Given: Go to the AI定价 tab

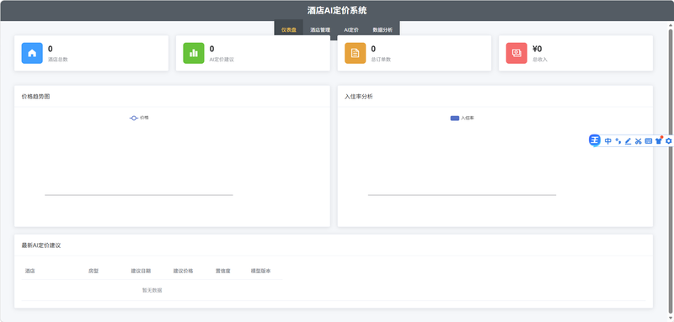Looking at the screenshot, I should (x=351, y=30).
